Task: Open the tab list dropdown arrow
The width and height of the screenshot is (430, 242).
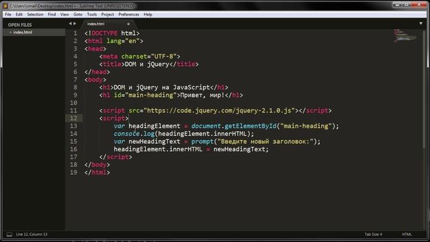Action: (x=421, y=24)
